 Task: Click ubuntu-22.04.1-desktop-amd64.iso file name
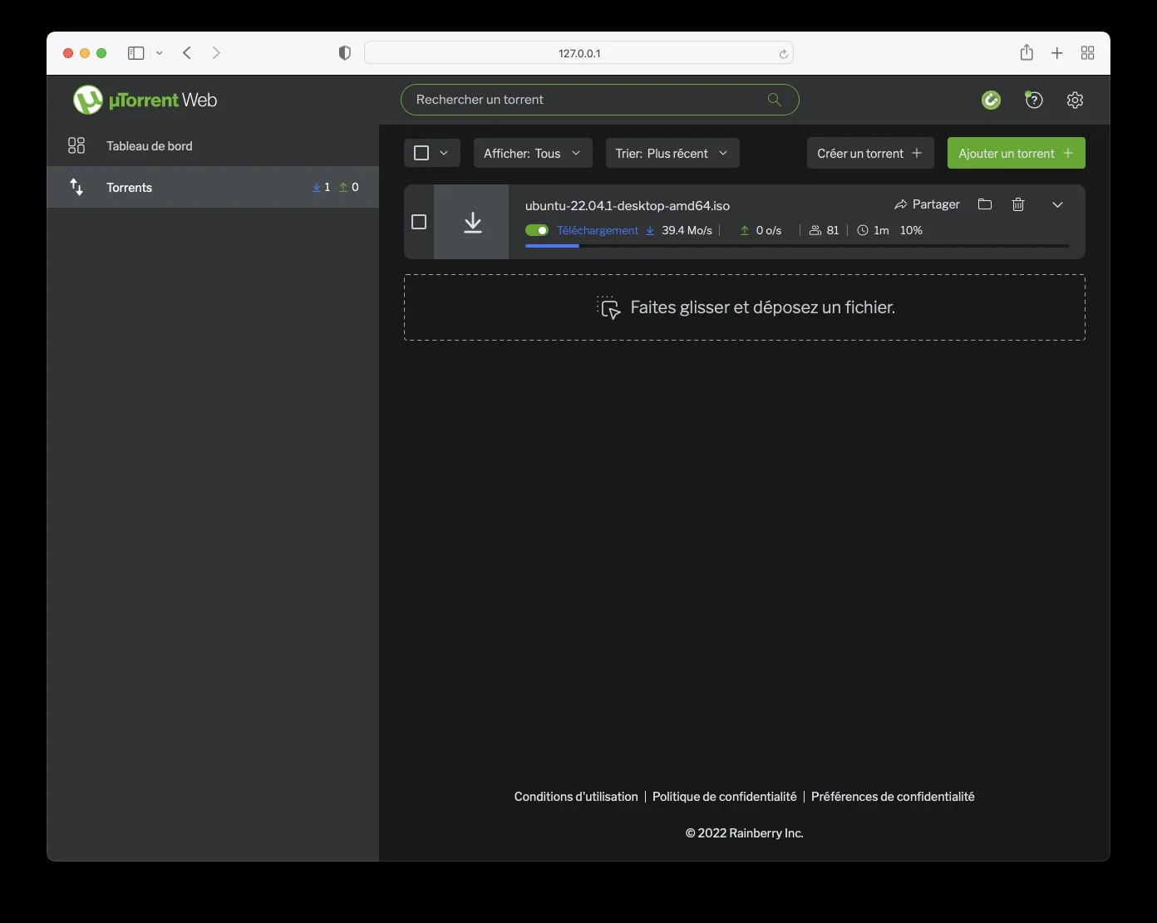[628, 205]
